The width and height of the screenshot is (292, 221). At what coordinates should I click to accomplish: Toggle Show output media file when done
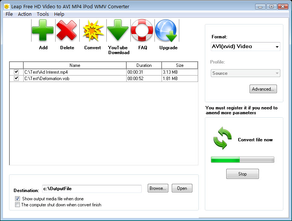[x=17, y=199]
